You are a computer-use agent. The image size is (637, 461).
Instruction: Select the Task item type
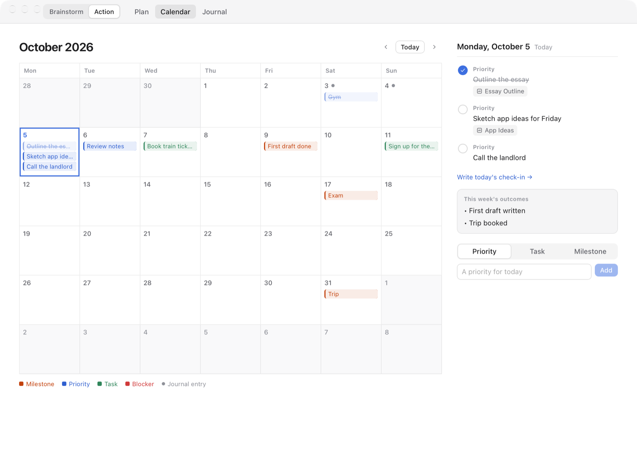point(537,251)
